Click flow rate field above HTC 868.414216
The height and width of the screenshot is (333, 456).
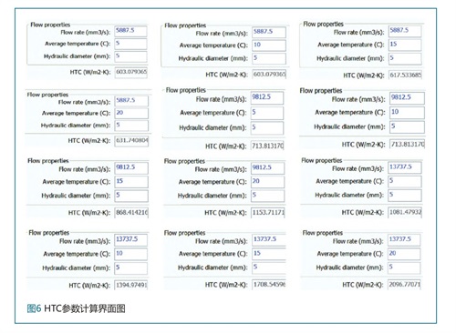tap(131, 168)
